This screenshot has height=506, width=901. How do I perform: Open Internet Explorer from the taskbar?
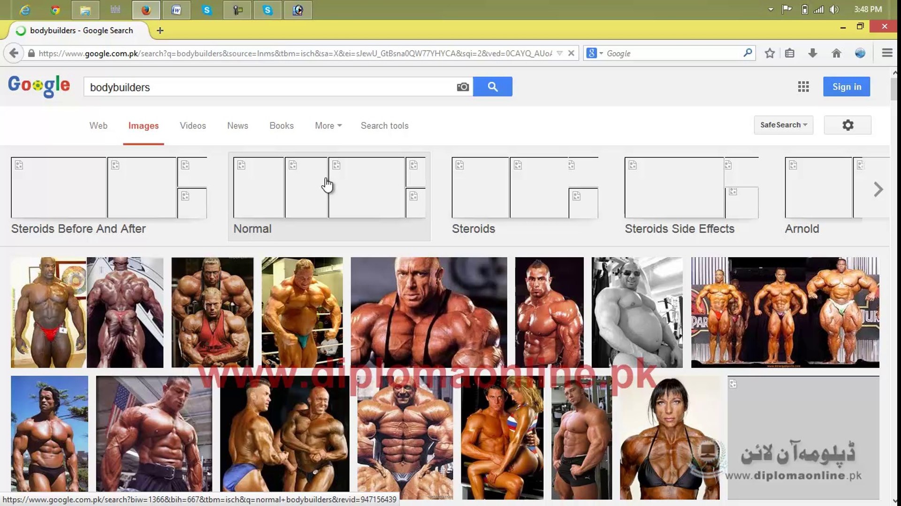[x=25, y=10]
